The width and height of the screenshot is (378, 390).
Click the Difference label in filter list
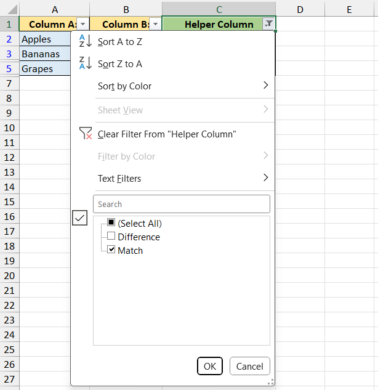[139, 237]
